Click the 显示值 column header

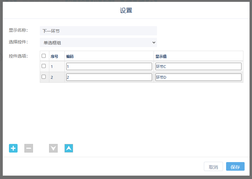coord(161,56)
